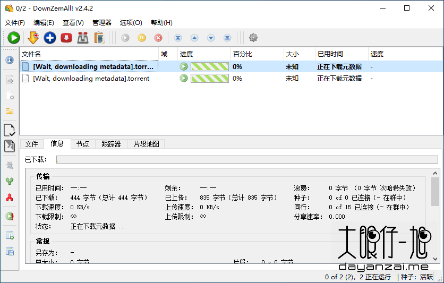
Task: Open the 选项(O) menu
Action: tap(131, 23)
